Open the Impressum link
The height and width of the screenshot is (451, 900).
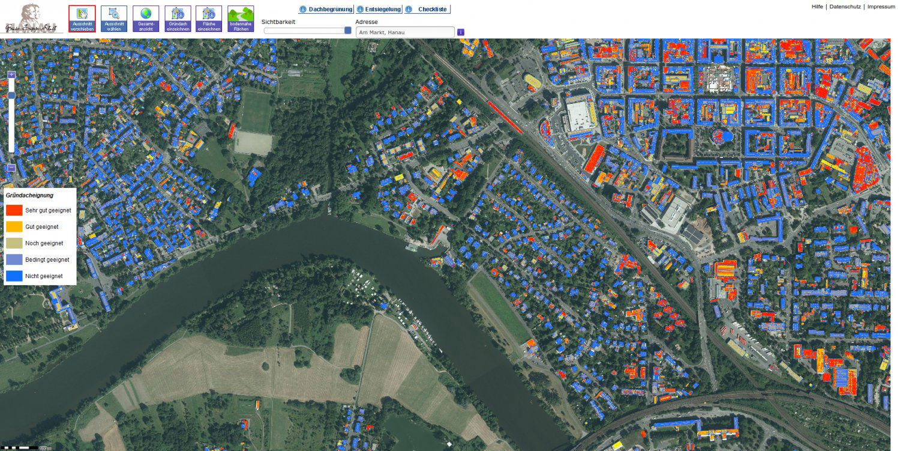(881, 7)
